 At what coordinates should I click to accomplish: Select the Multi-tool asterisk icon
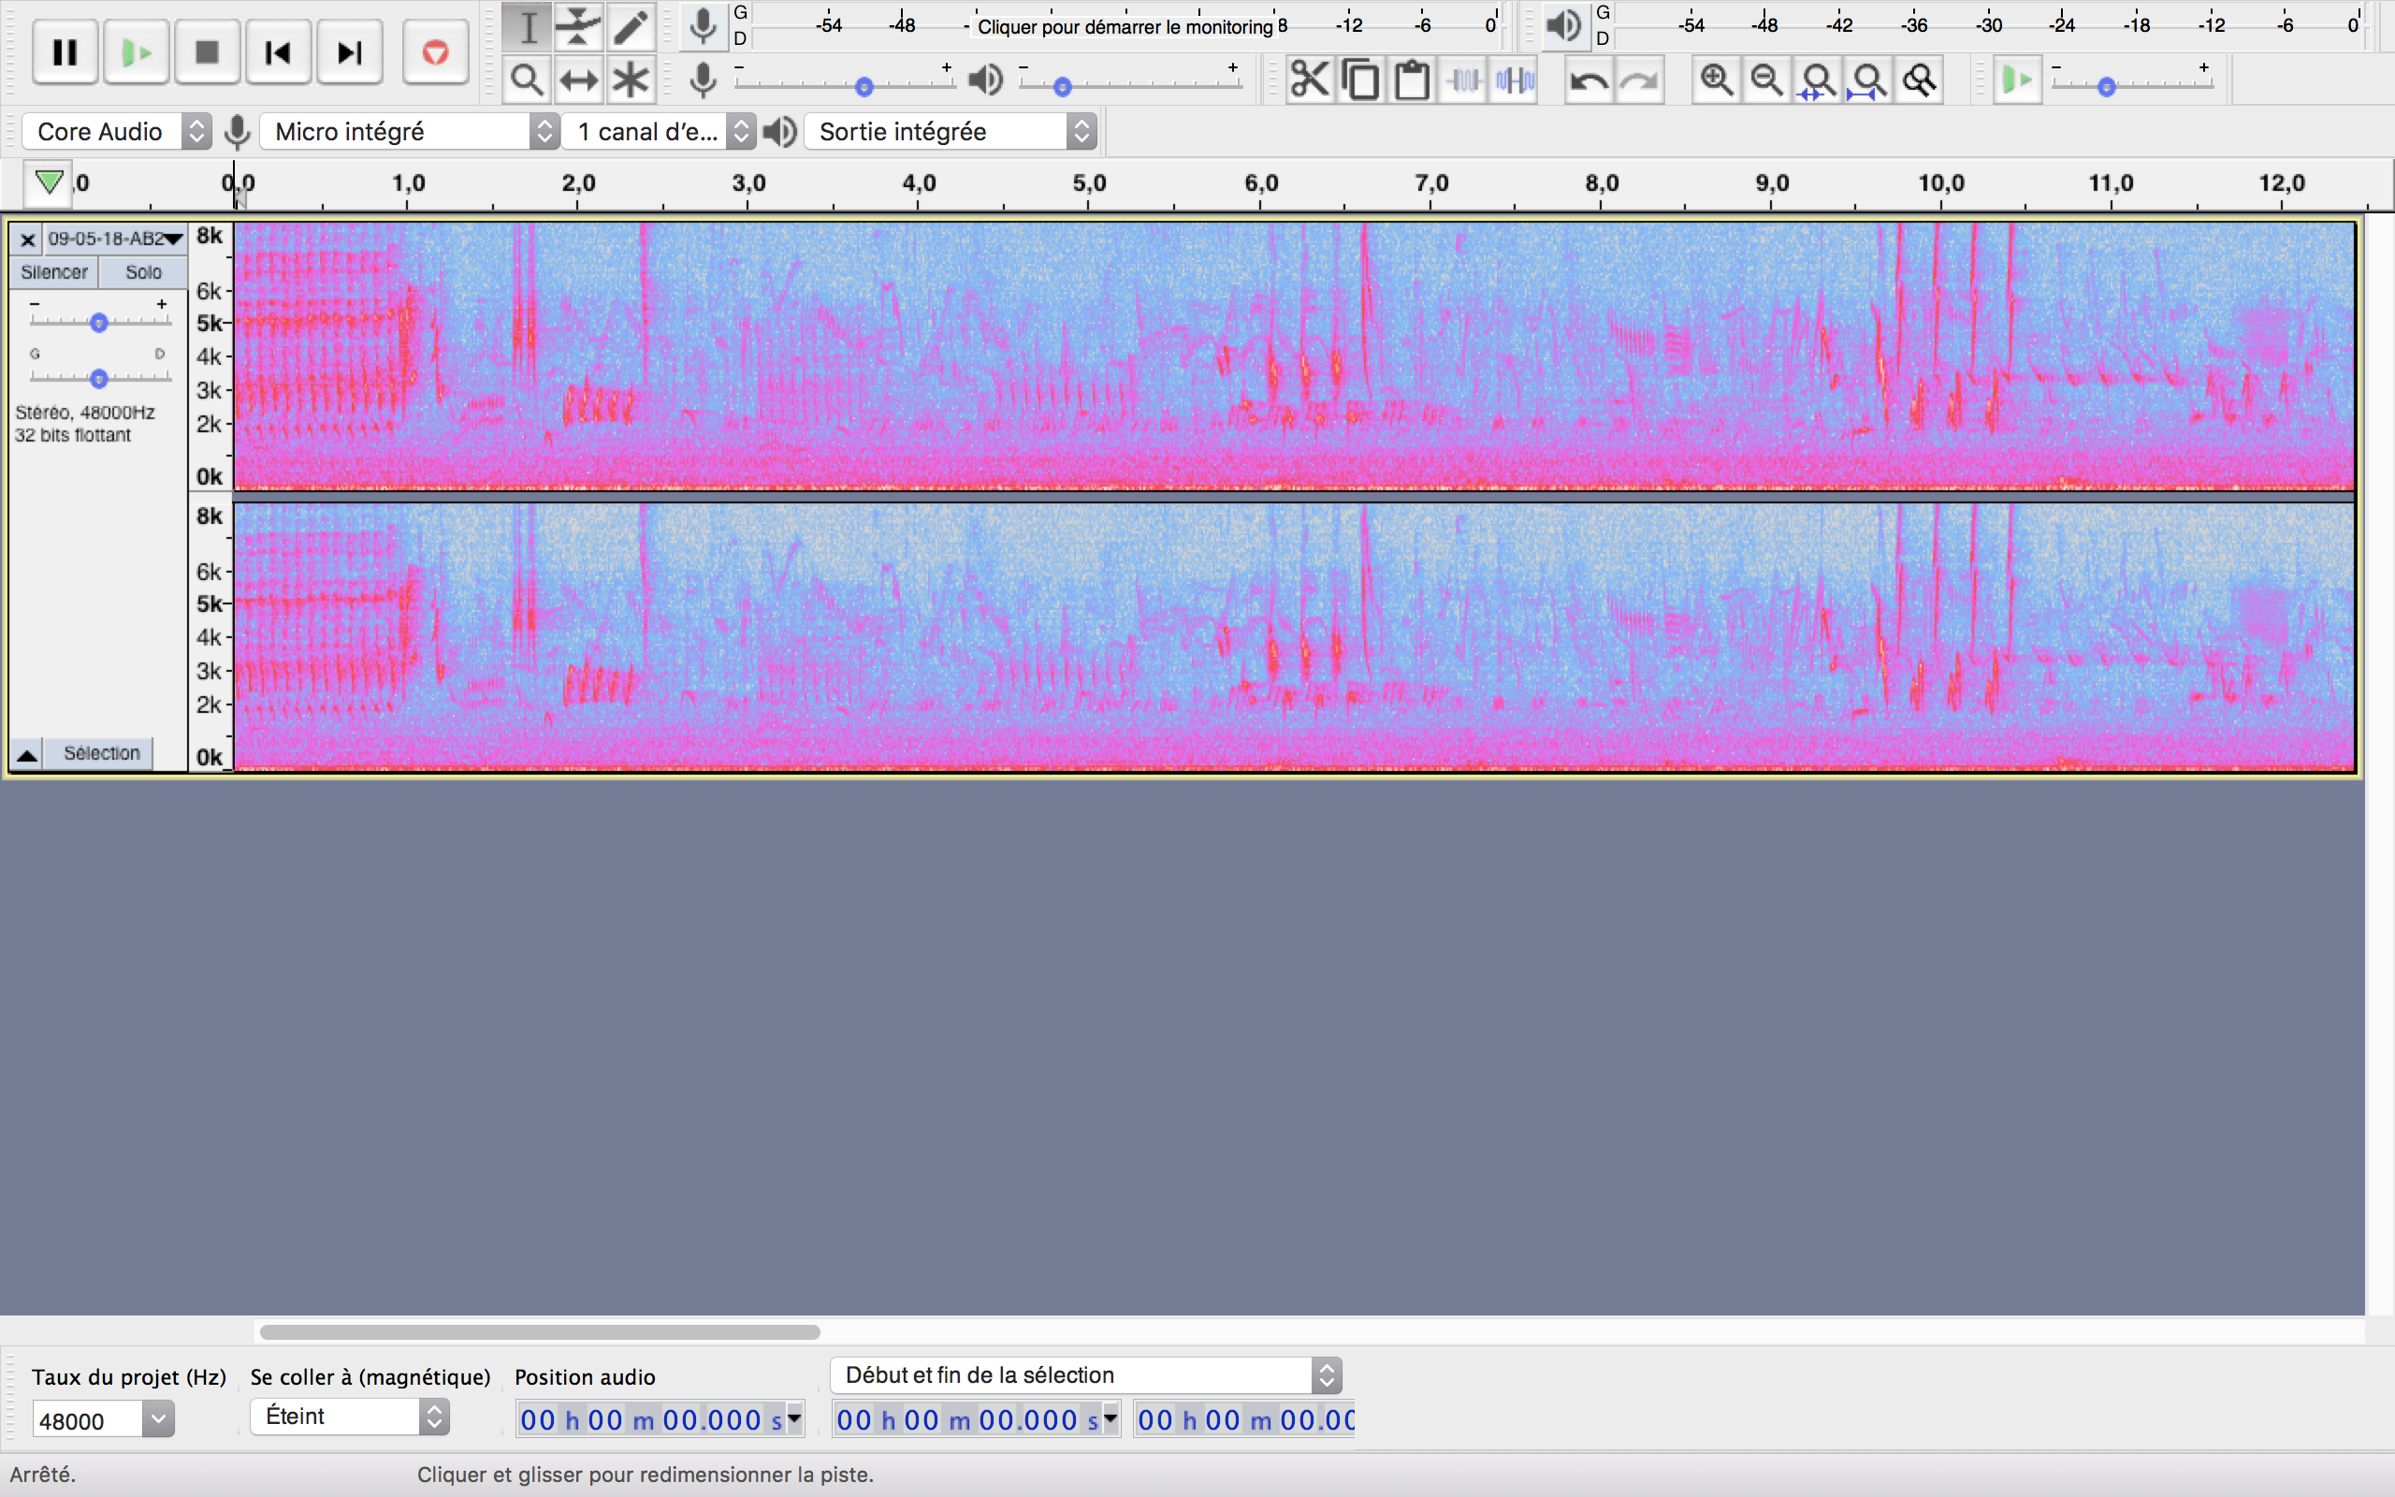tap(631, 80)
